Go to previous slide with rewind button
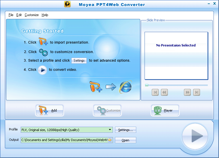This screenshot has height=158, width=219. (x=164, y=92)
